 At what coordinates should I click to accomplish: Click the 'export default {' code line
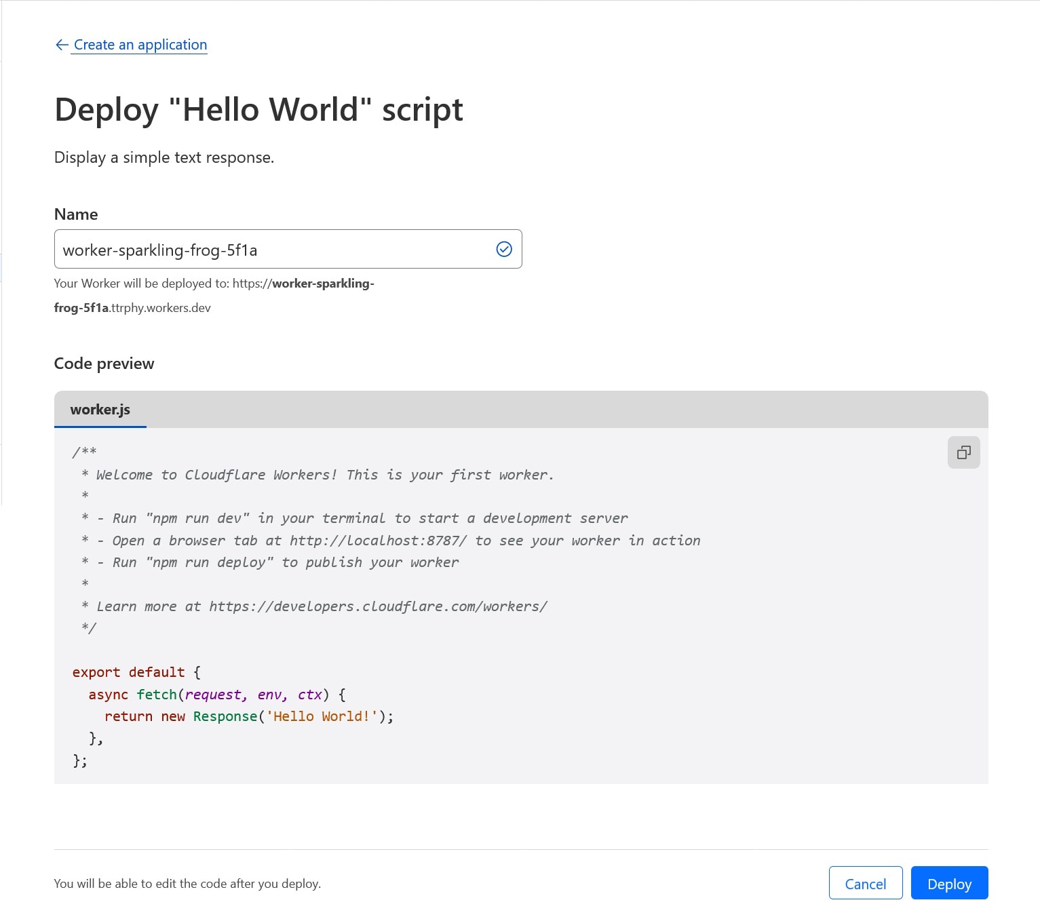point(136,672)
